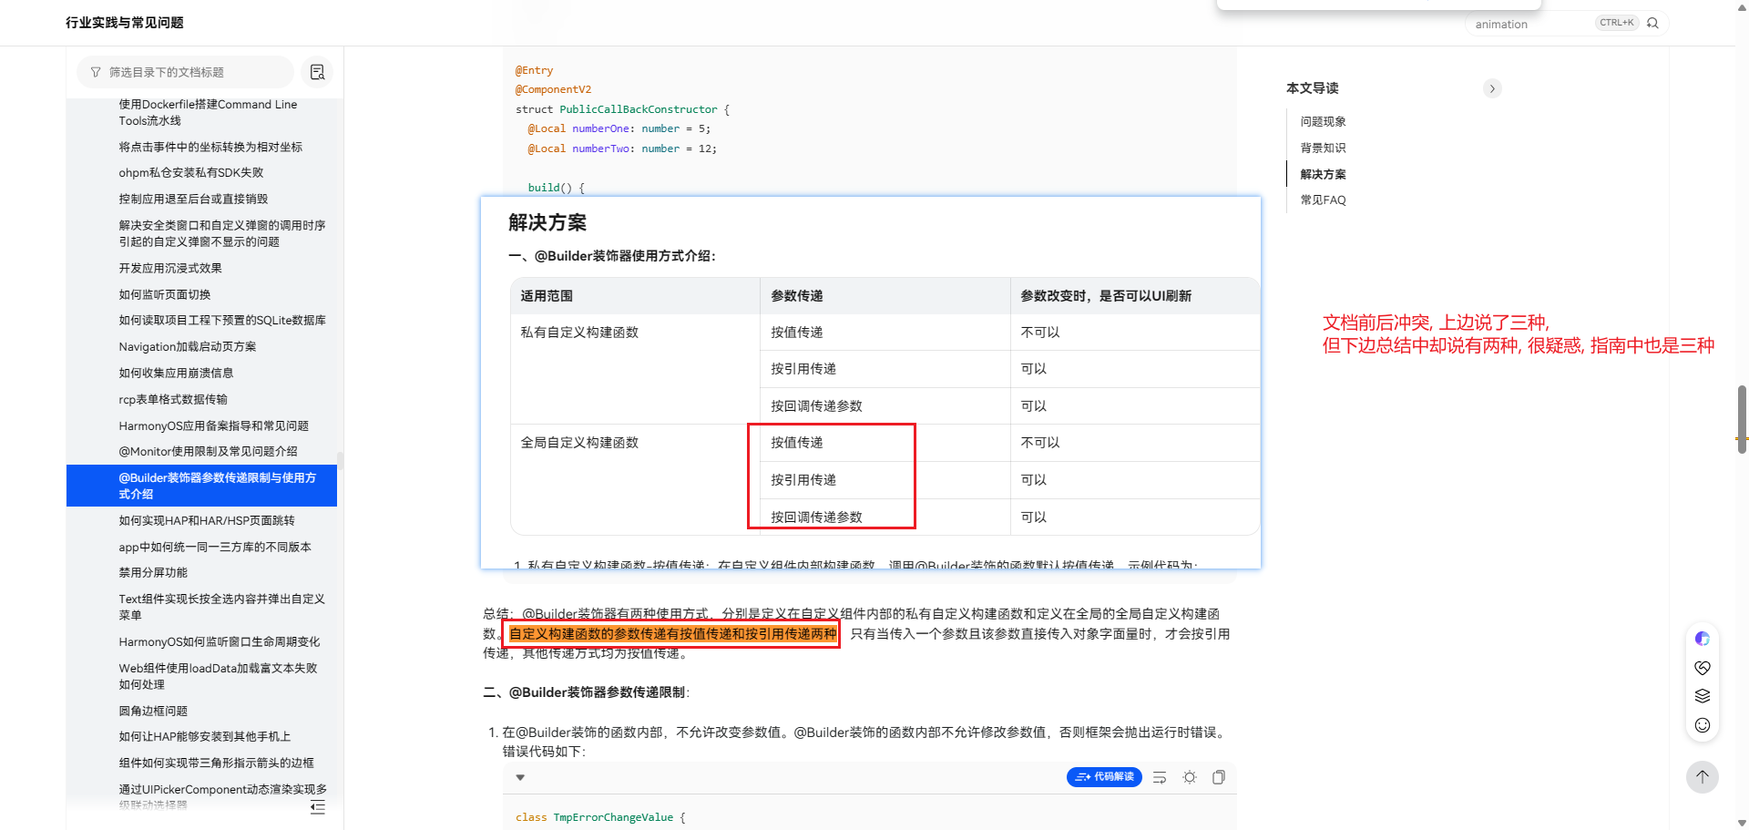Open Navigation加载启动页方案 article
Screen dimensions: 1749x830
click(x=188, y=346)
